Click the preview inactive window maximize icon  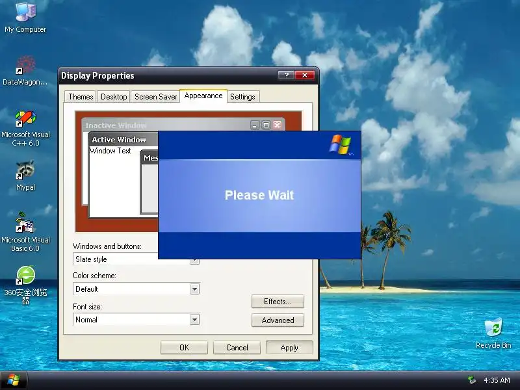click(266, 125)
